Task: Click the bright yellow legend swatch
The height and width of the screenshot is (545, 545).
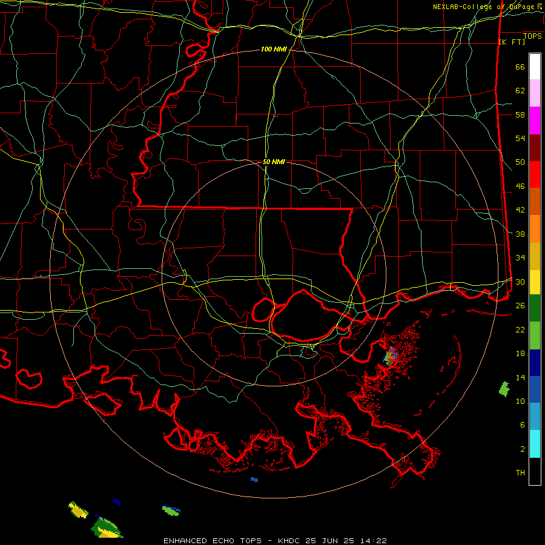Action: point(535,282)
